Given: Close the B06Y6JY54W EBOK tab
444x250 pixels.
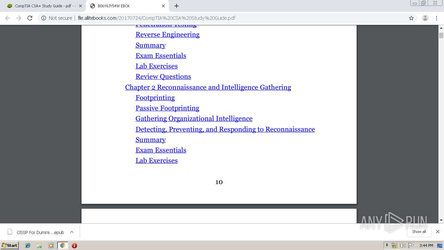Looking at the screenshot, I should click(163, 6).
